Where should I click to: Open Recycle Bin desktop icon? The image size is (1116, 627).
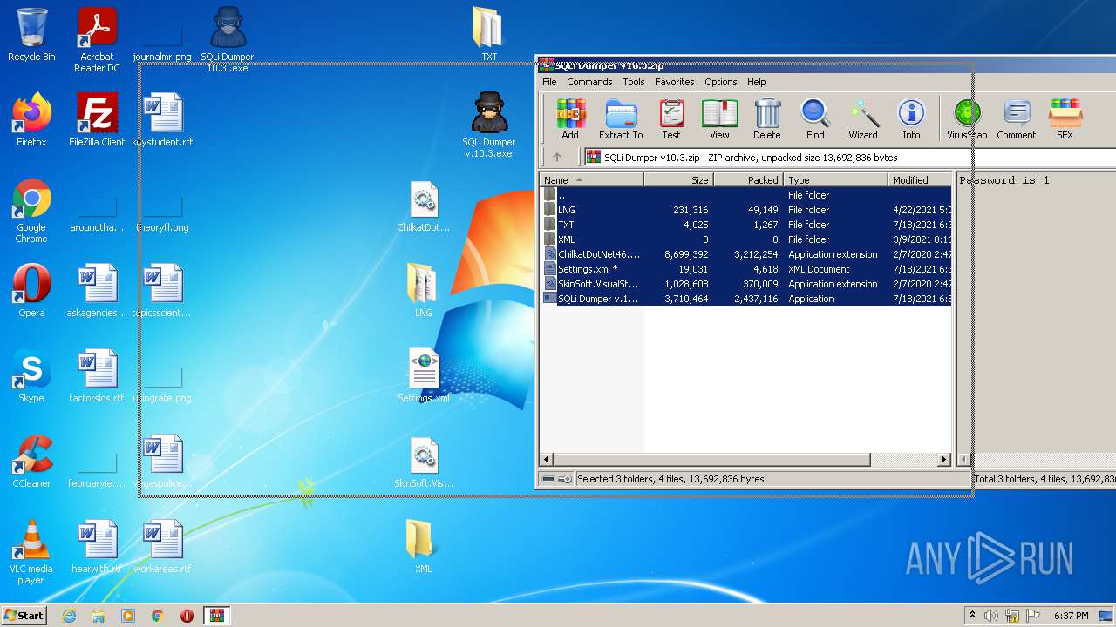coord(31,36)
